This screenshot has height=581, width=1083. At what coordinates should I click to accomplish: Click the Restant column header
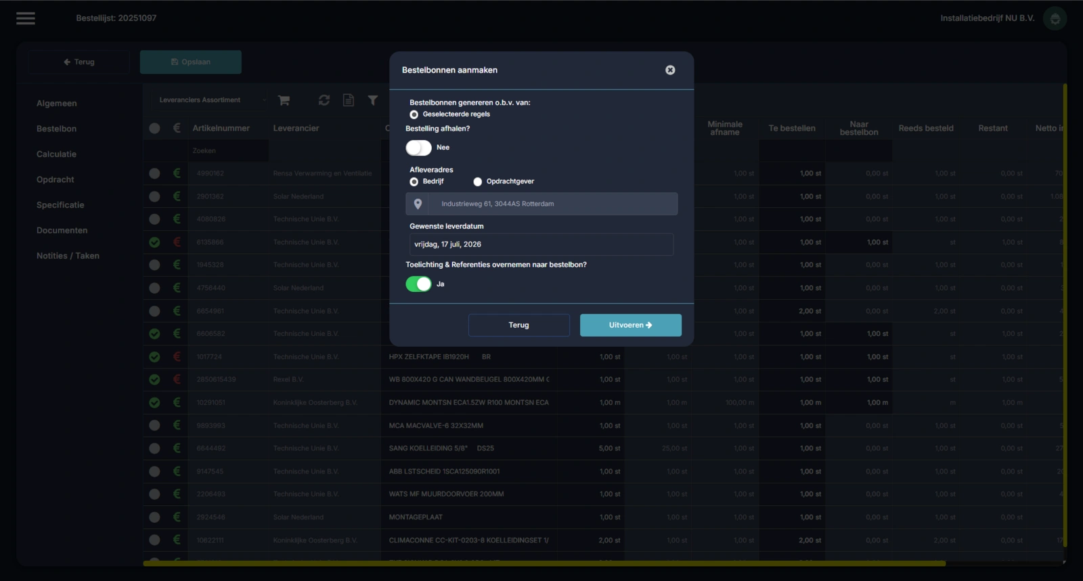click(993, 128)
